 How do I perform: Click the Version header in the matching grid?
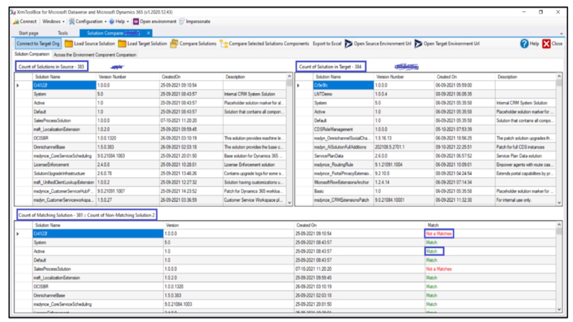tap(229, 225)
